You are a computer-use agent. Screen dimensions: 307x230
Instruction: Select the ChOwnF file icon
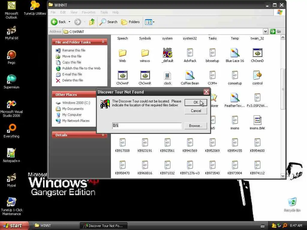(x=123, y=78)
